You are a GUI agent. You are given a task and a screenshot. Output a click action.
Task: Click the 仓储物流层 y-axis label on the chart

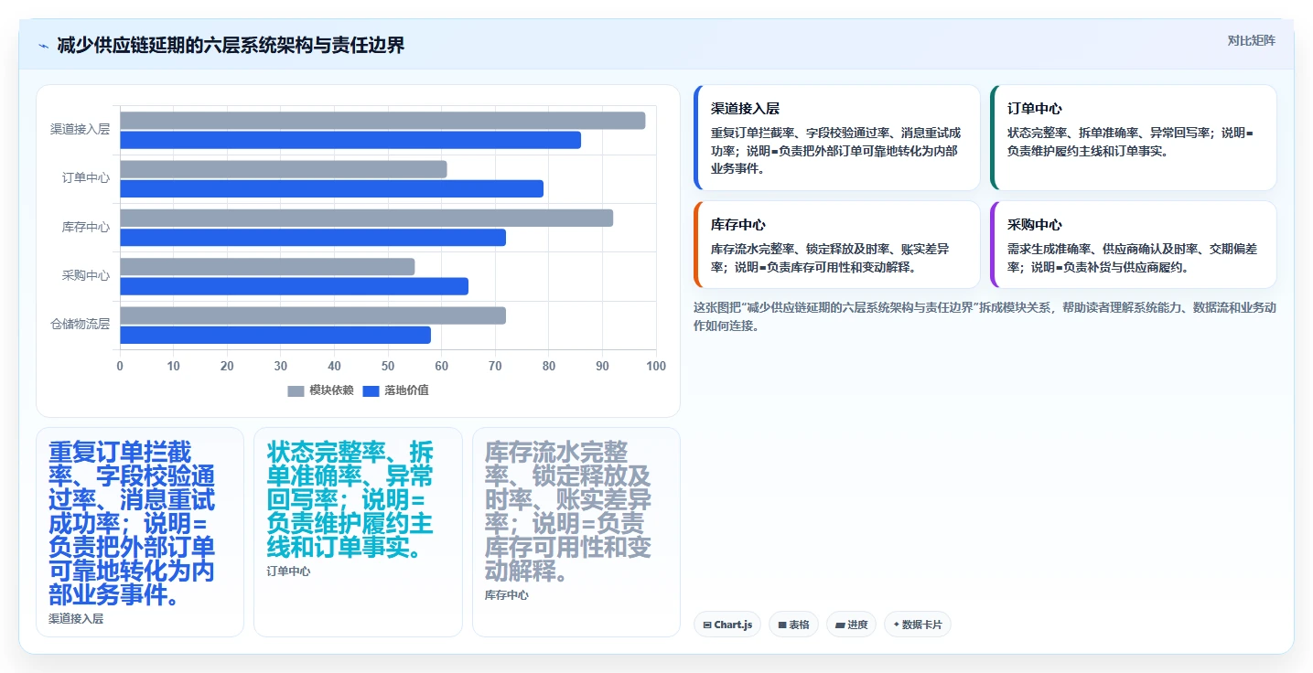[80, 324]
